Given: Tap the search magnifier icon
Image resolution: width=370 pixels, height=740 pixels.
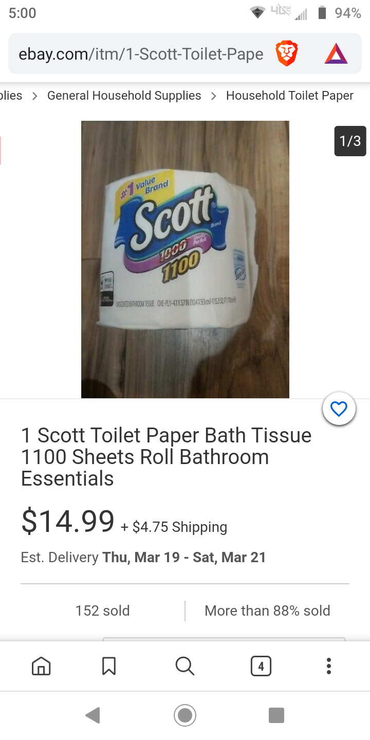Looking at the screenshot, I should point(185,666).
